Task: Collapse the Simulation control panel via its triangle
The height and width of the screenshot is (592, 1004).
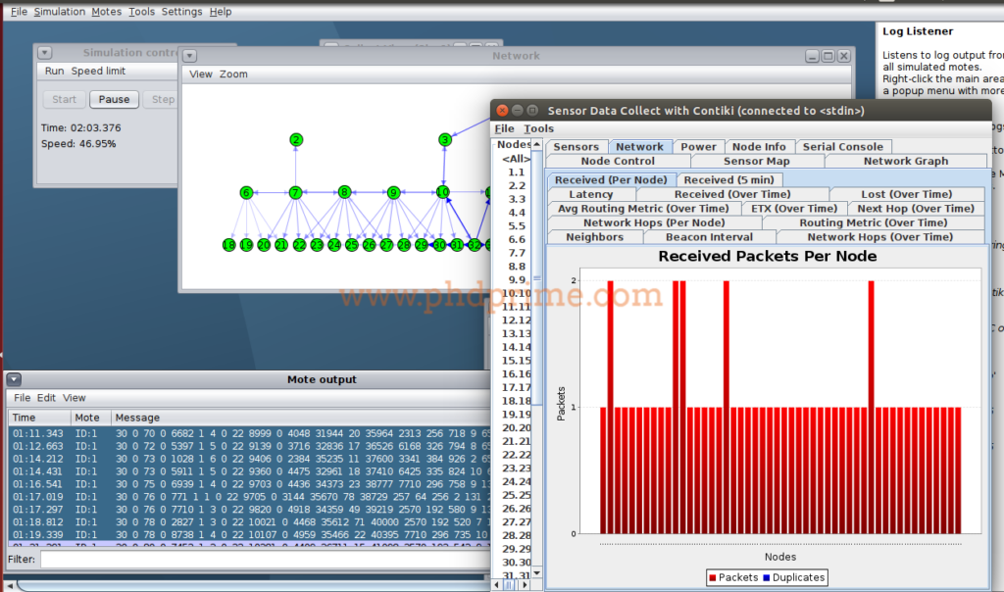Action: (44, 52)
